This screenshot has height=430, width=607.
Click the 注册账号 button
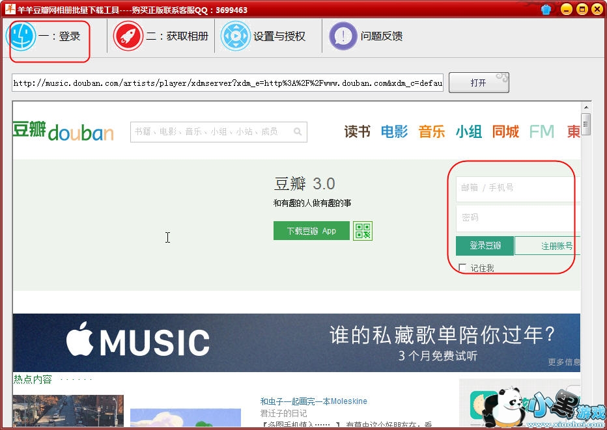point(548,245)
